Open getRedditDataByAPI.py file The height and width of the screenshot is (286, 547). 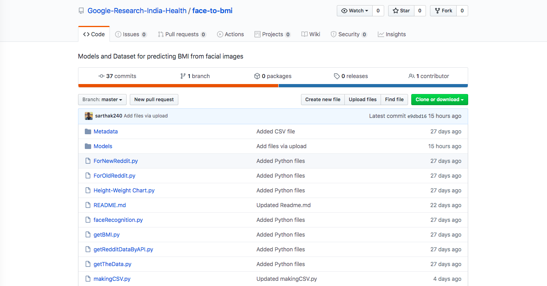[123, 249]
